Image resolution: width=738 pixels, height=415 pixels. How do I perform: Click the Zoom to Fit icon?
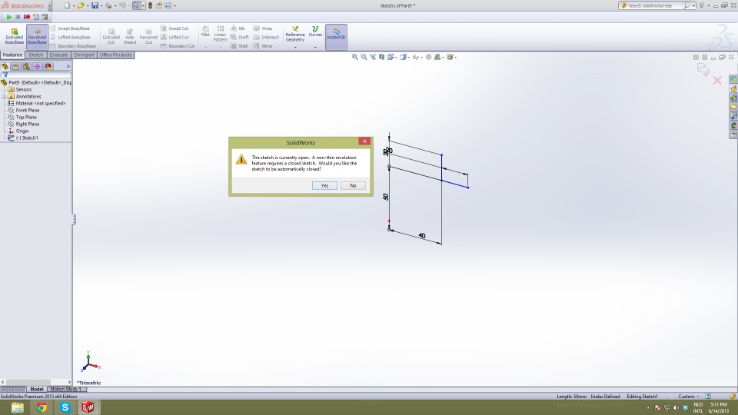pyautogui.click(x=355, y=57)
